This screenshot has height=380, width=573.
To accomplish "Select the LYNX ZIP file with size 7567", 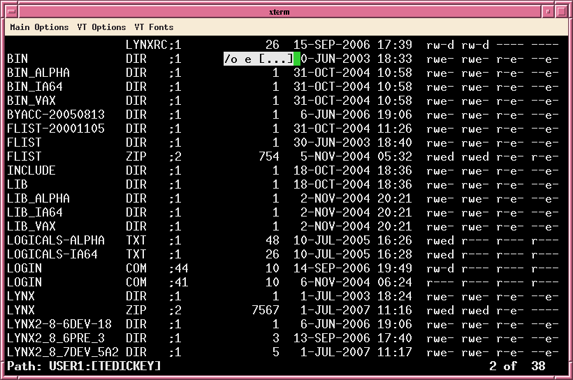I will coord(21,310).
